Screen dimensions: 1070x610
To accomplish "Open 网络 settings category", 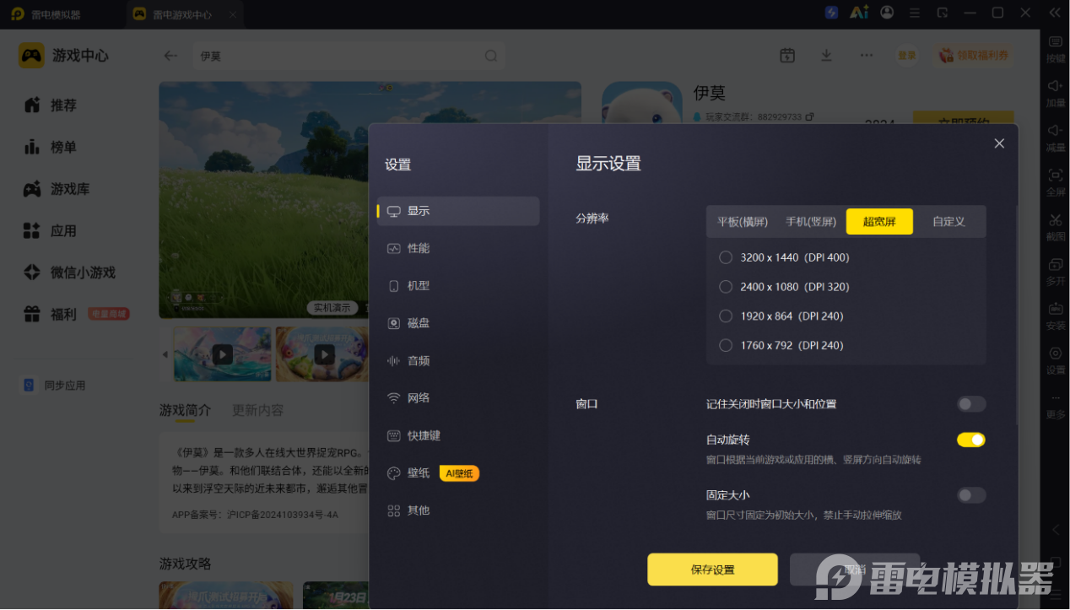I will click(x=458, y=397).
